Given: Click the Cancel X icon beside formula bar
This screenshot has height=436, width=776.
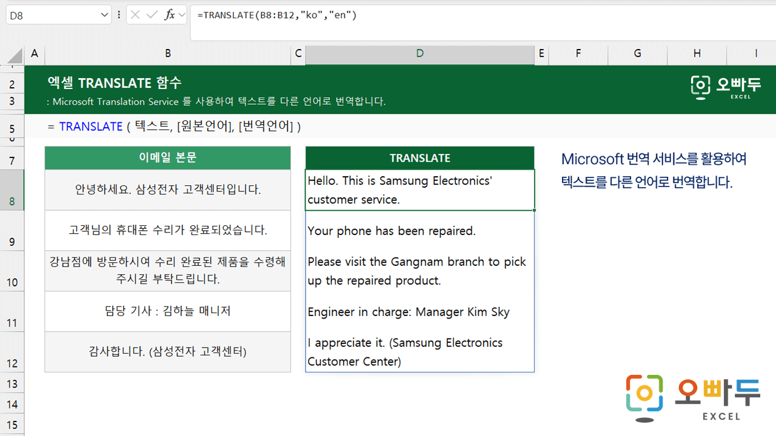Looking at the screenshot, I should [134, 15].
